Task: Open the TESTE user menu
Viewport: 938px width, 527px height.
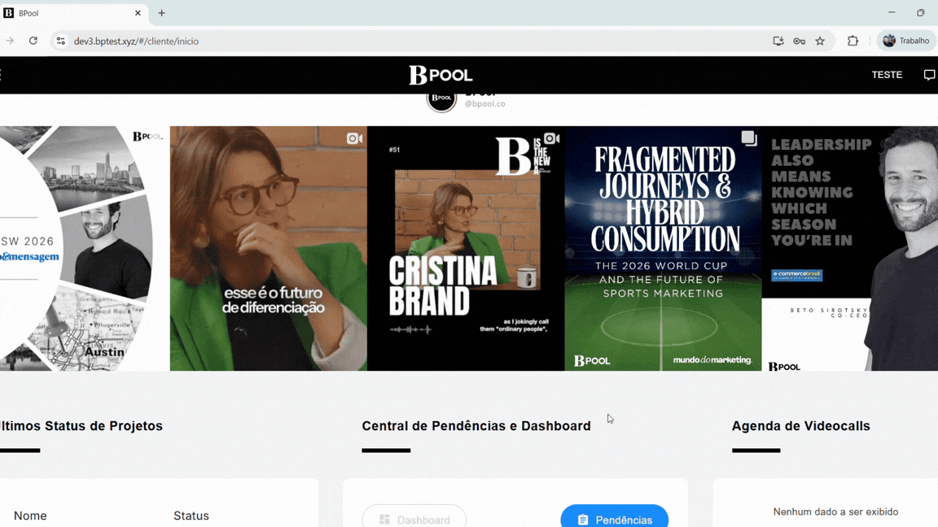Action: (x=887, y=75)
